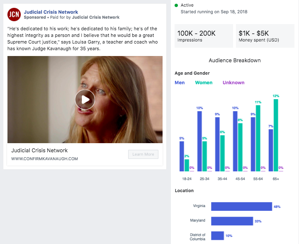299x244 pixels.
Task: Click the 55-64 women 11% bar
Action: coord(258,138)
